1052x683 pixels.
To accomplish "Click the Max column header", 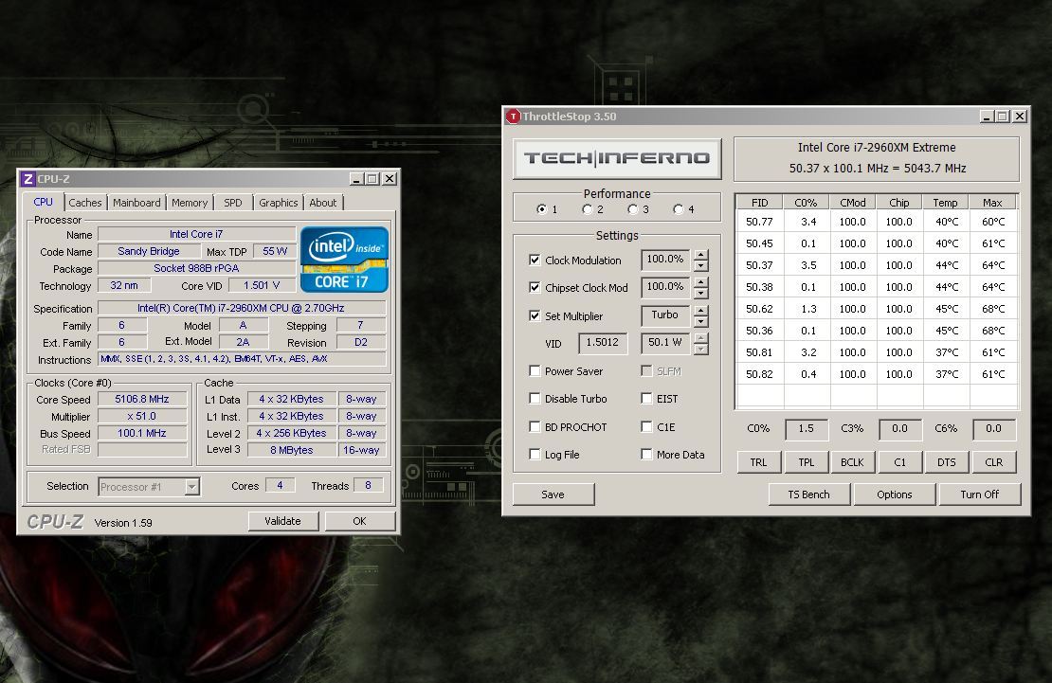I will [993, 203].
